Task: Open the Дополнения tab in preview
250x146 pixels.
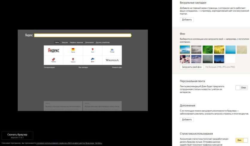Action: [89, 43]
